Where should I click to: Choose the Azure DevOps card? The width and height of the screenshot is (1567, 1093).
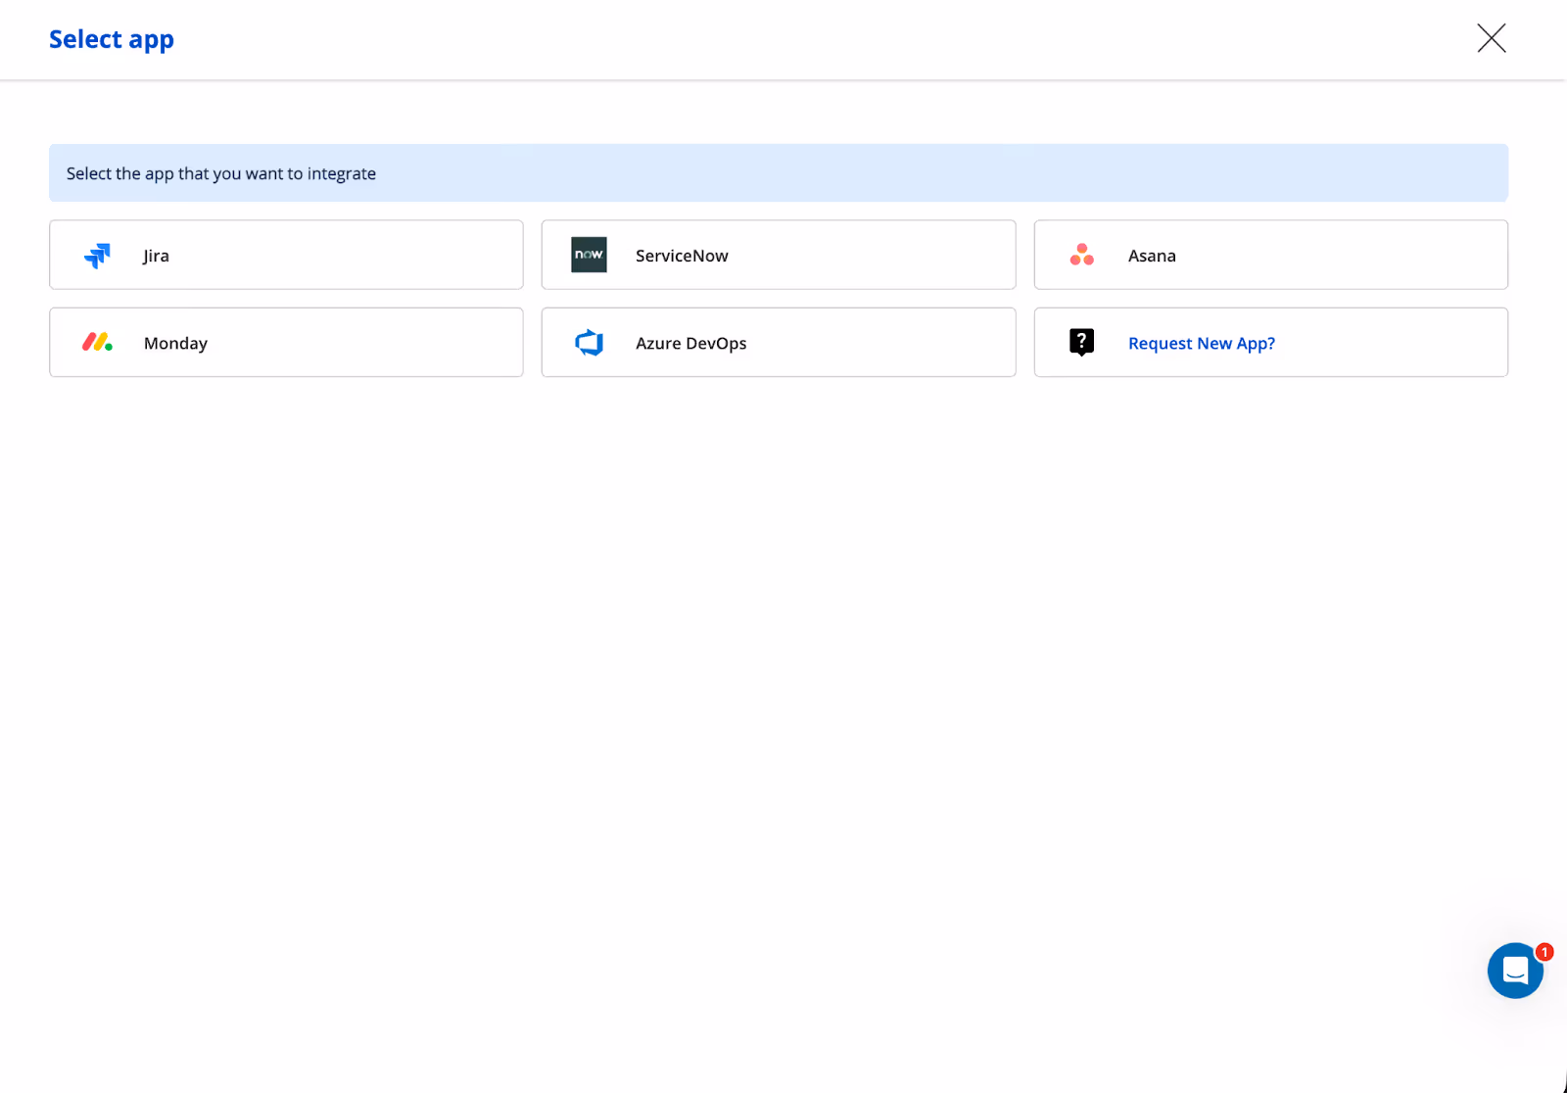pyautogui.click(x=779, y=342)
